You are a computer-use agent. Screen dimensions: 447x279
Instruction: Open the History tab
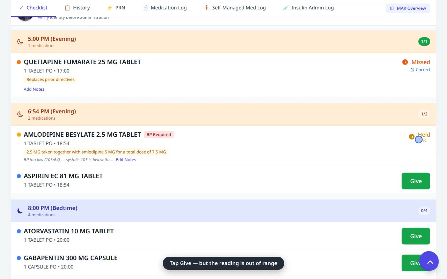tap(77, 8)
